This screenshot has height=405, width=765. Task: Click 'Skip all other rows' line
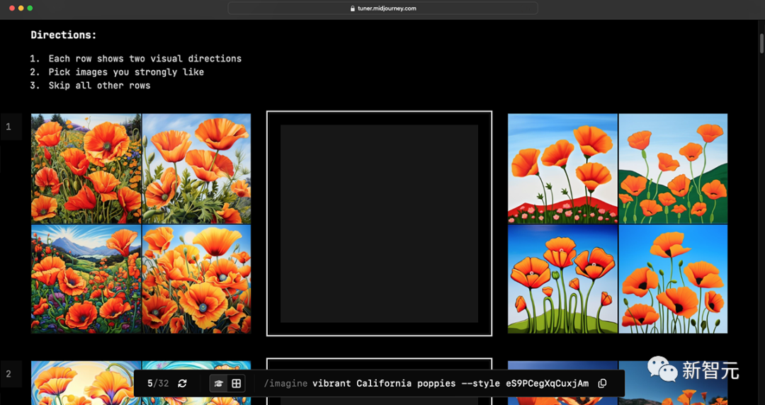tap(100, 86)
